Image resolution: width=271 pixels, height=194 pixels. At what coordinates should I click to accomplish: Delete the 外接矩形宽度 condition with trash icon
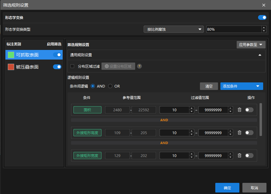(x=239, y=155)
